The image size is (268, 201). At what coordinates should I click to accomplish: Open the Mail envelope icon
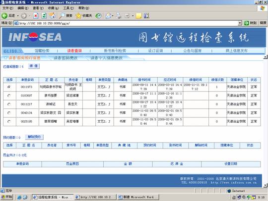point(108,16)
